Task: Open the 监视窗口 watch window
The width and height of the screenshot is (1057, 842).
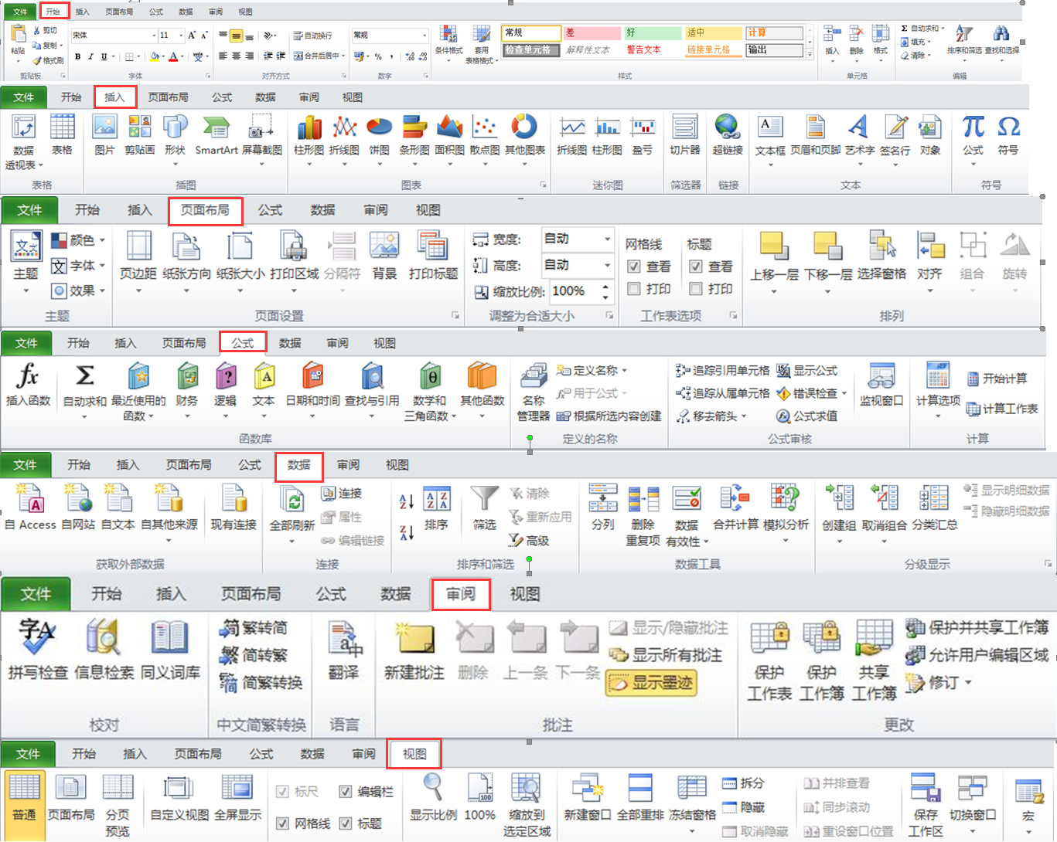Action: (881, 385)
